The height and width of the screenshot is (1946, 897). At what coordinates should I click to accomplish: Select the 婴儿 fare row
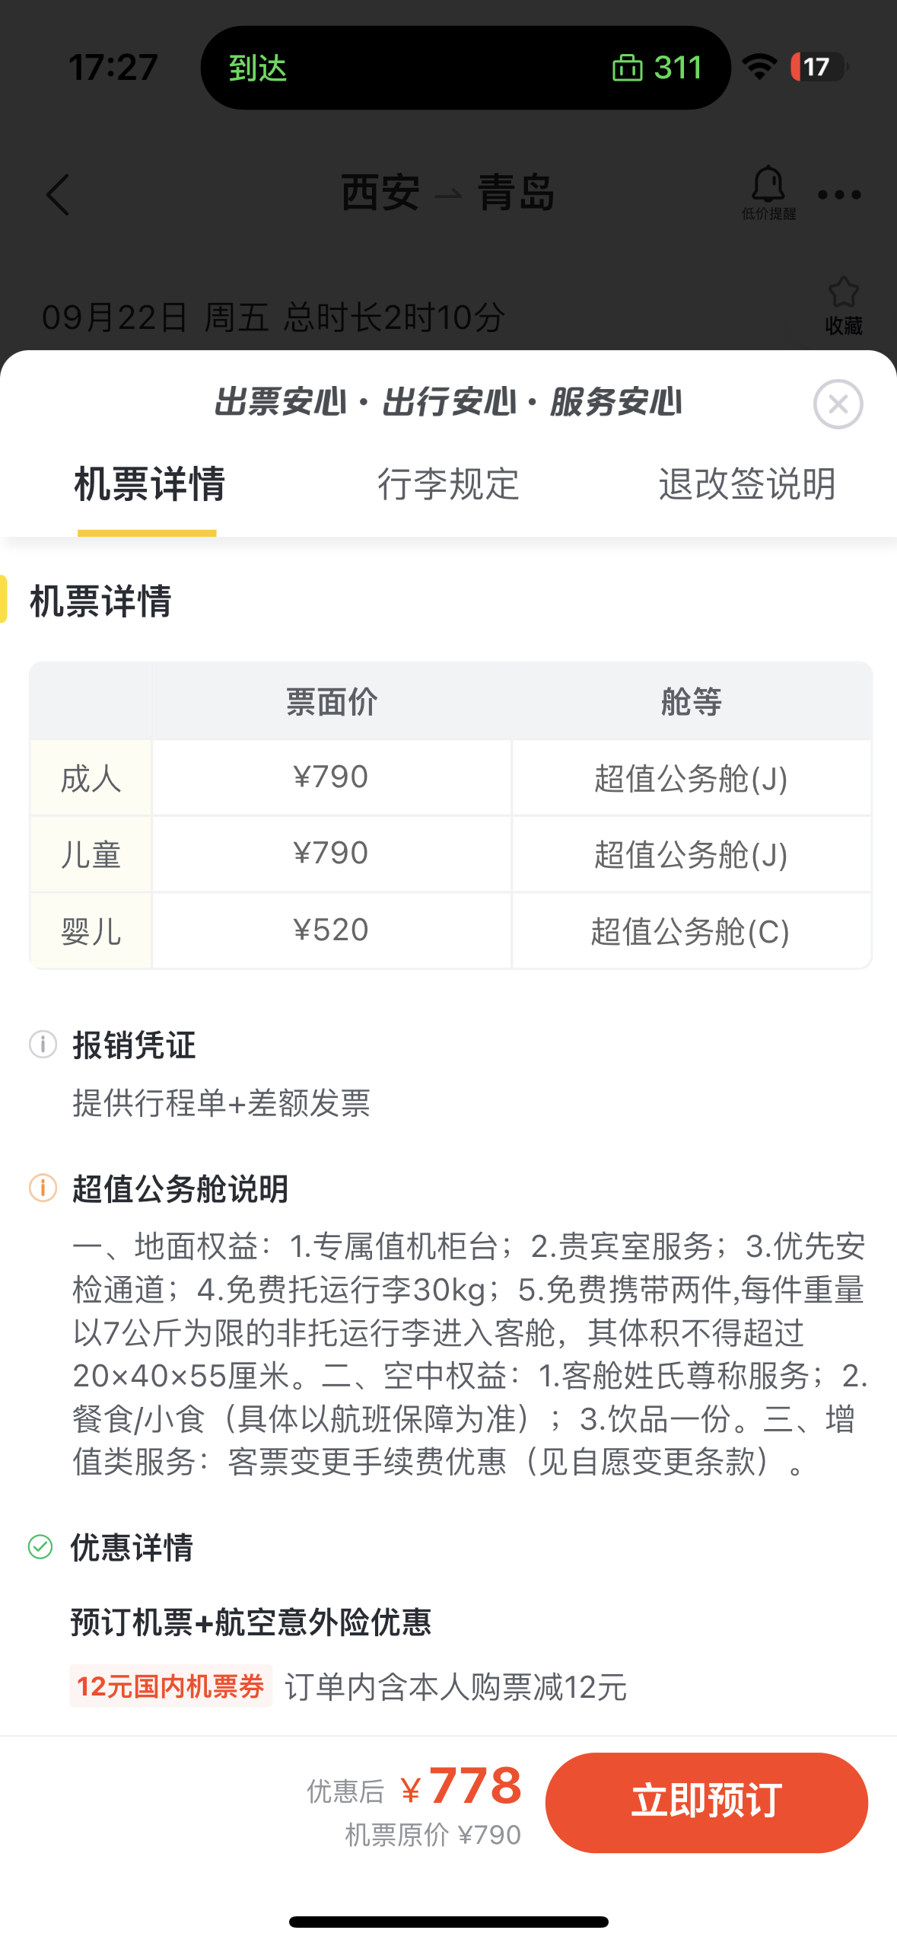[450, 930]
